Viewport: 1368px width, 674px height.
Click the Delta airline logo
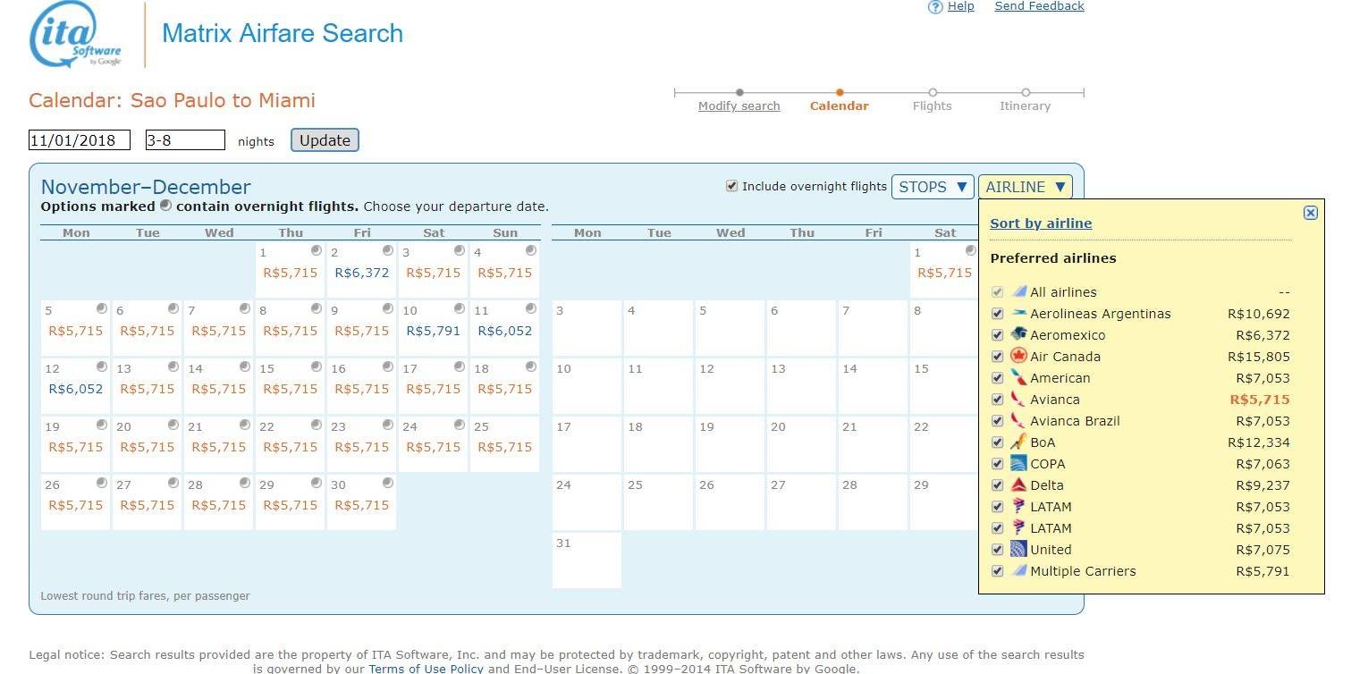[x=1018, y=485]
